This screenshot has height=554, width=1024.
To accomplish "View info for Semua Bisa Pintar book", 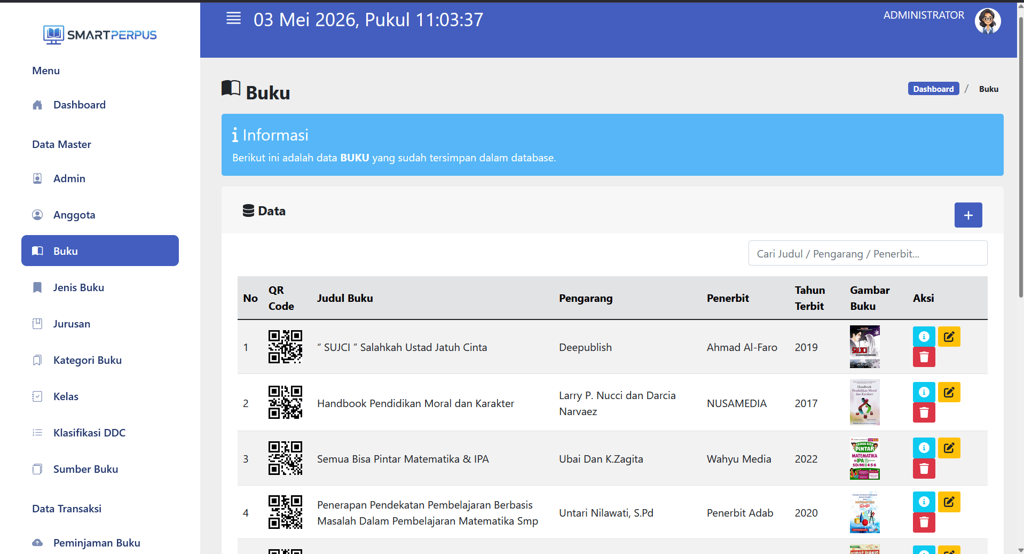I will point(924,448).
